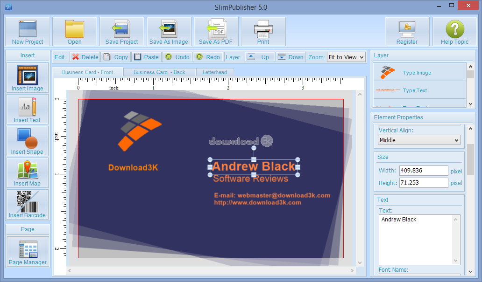Click the rotation handle above Andrew Black
The image size is (482, 282).
(254, 148)
